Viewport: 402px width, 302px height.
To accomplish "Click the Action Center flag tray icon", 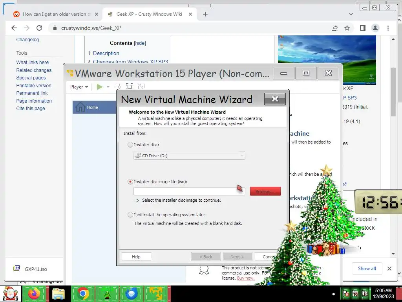I will [345, 293].
